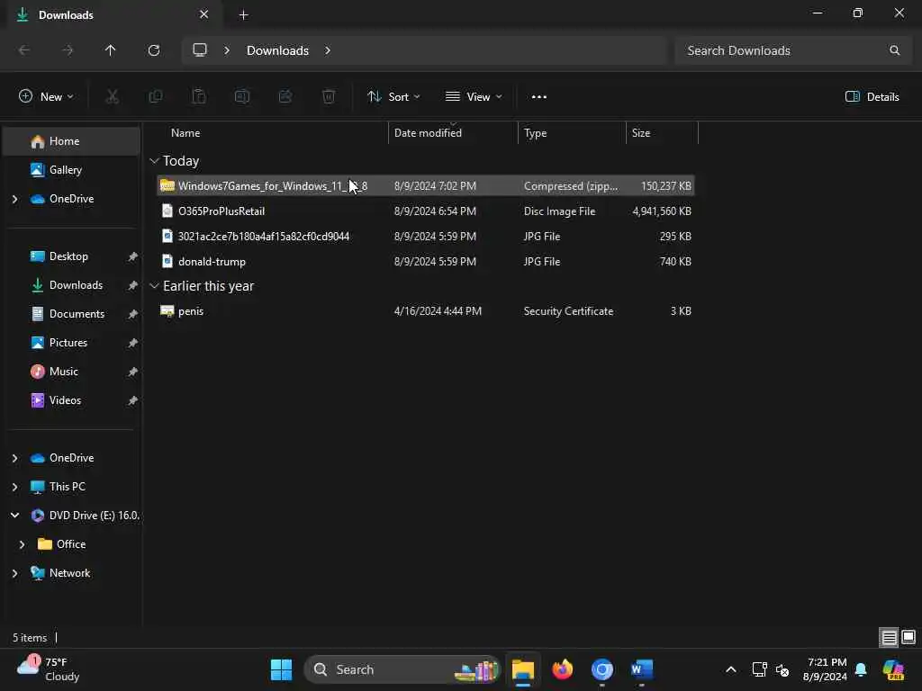The height and width of the screenshot is (691, 922).
Task: Open File Explorer from the taskbar
Action: (x=523, y=669)
